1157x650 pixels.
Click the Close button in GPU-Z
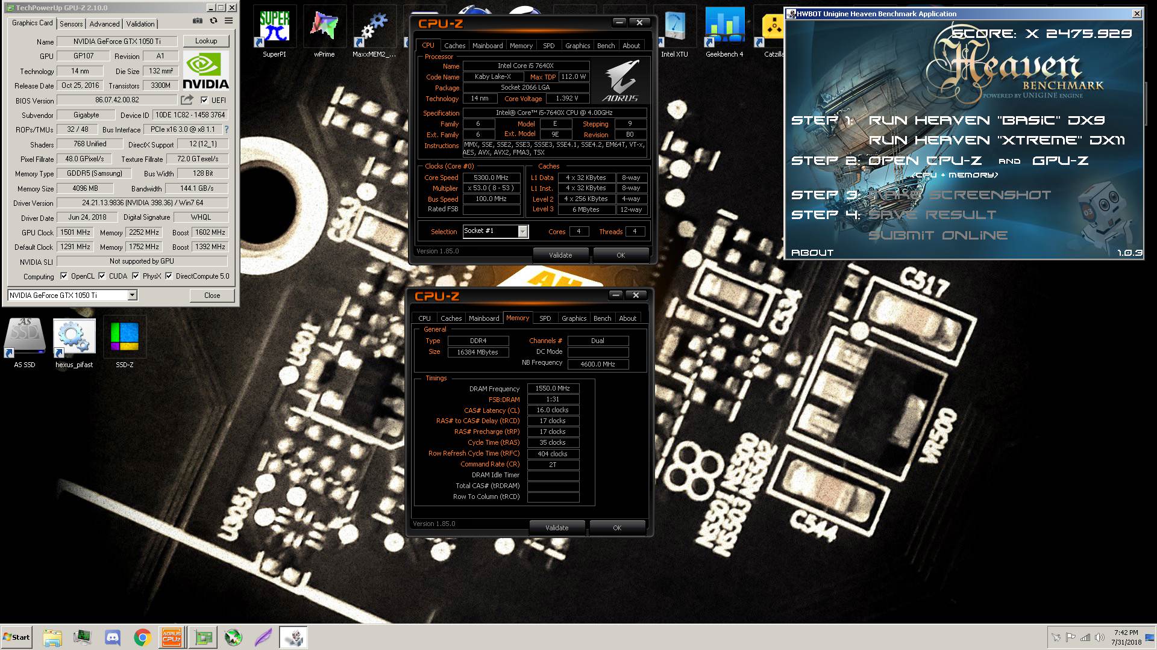pyautogui.click(x=212, y=295)
